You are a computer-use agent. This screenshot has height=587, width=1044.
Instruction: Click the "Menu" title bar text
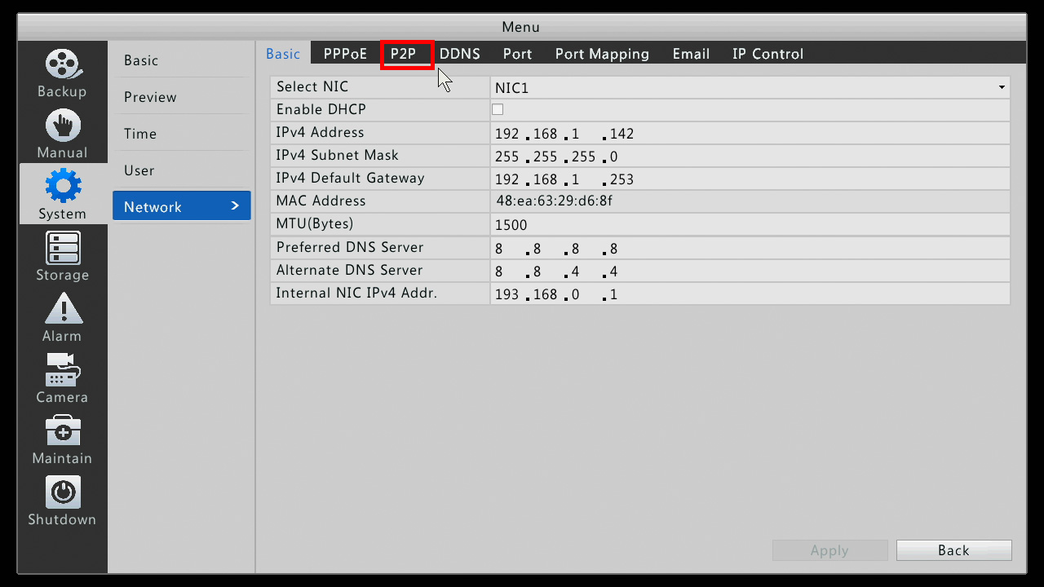click(x=521, y=27)
